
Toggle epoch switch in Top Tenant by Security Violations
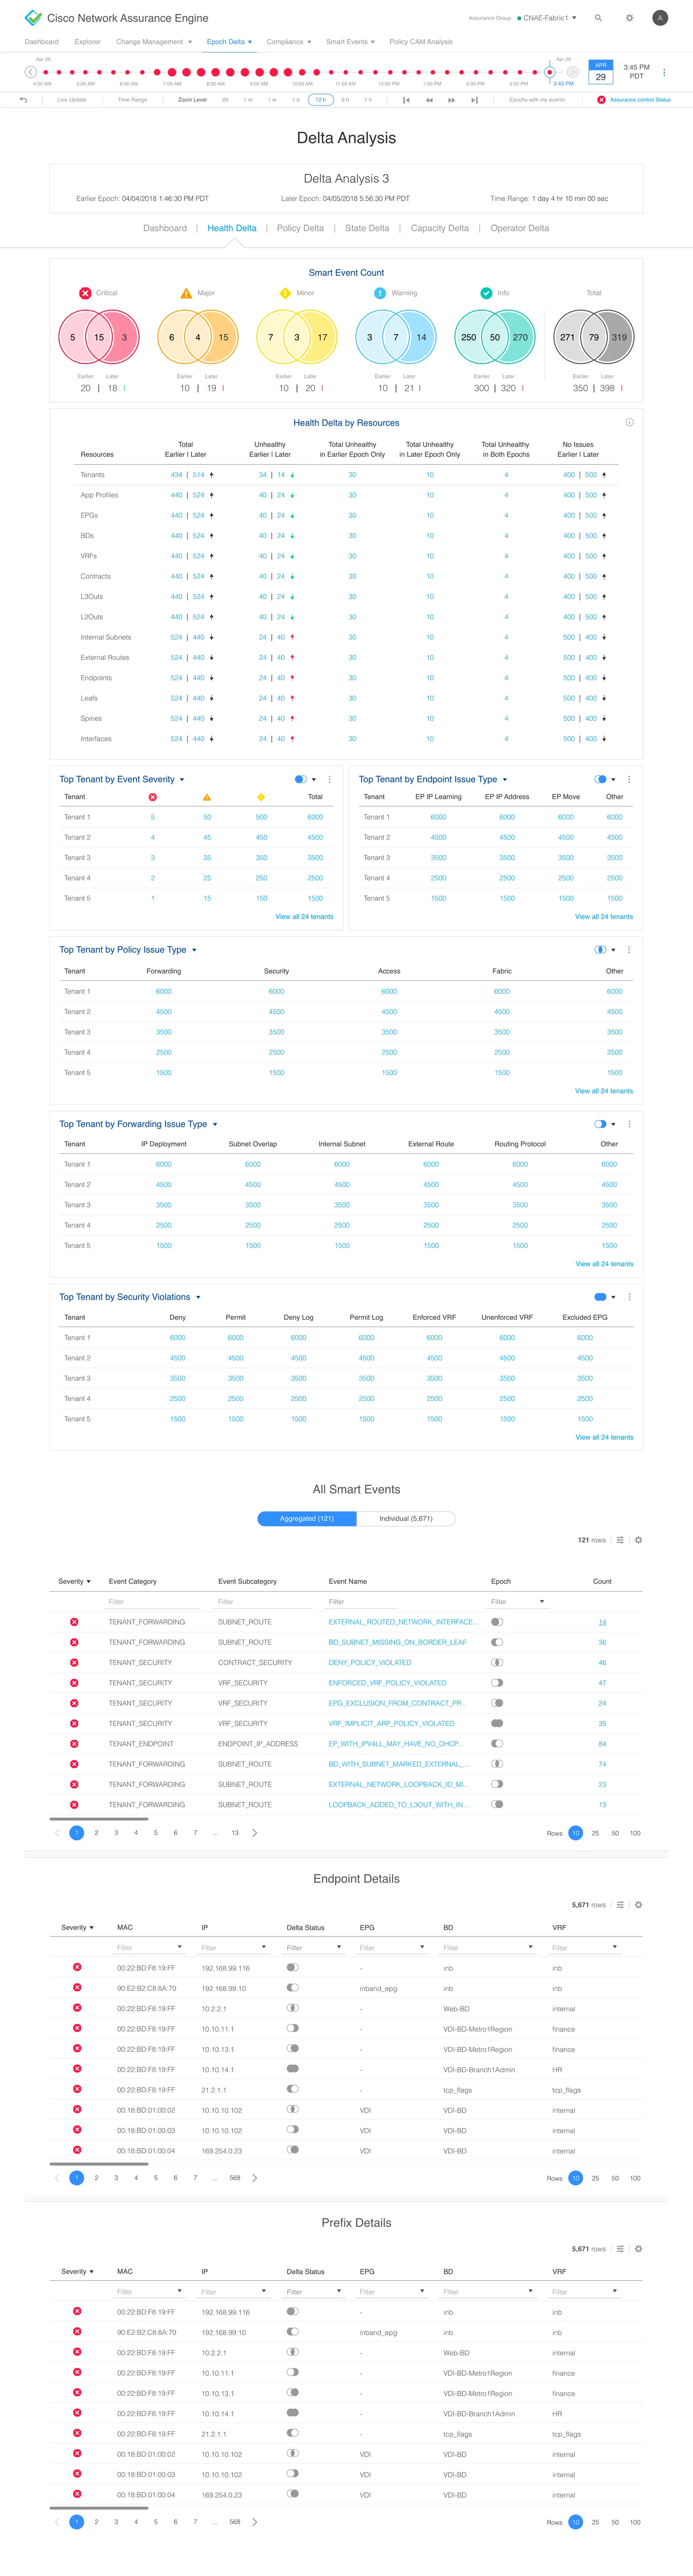(600, 1297)
